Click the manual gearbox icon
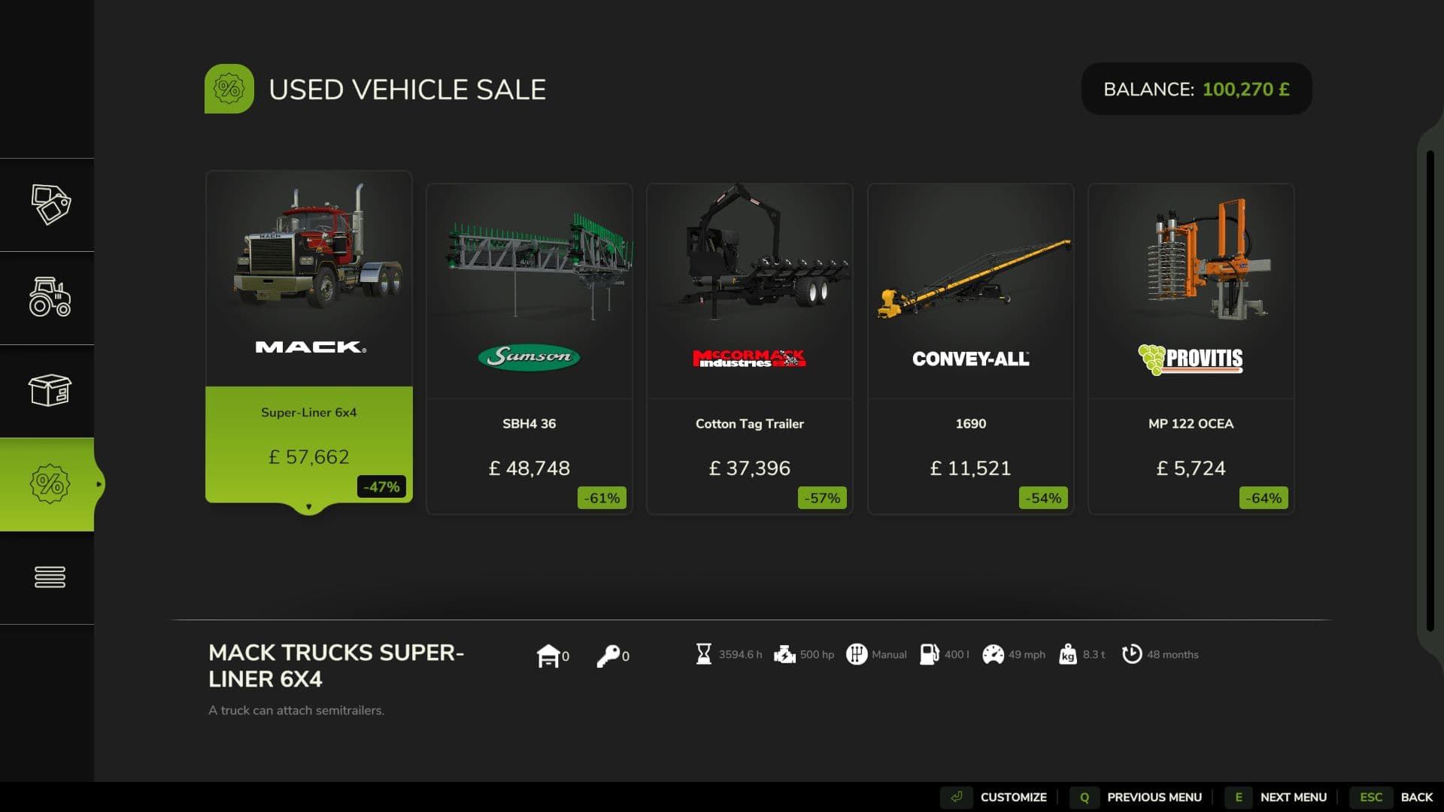This screenshot has height=812, width=1444. click(857, 654)
